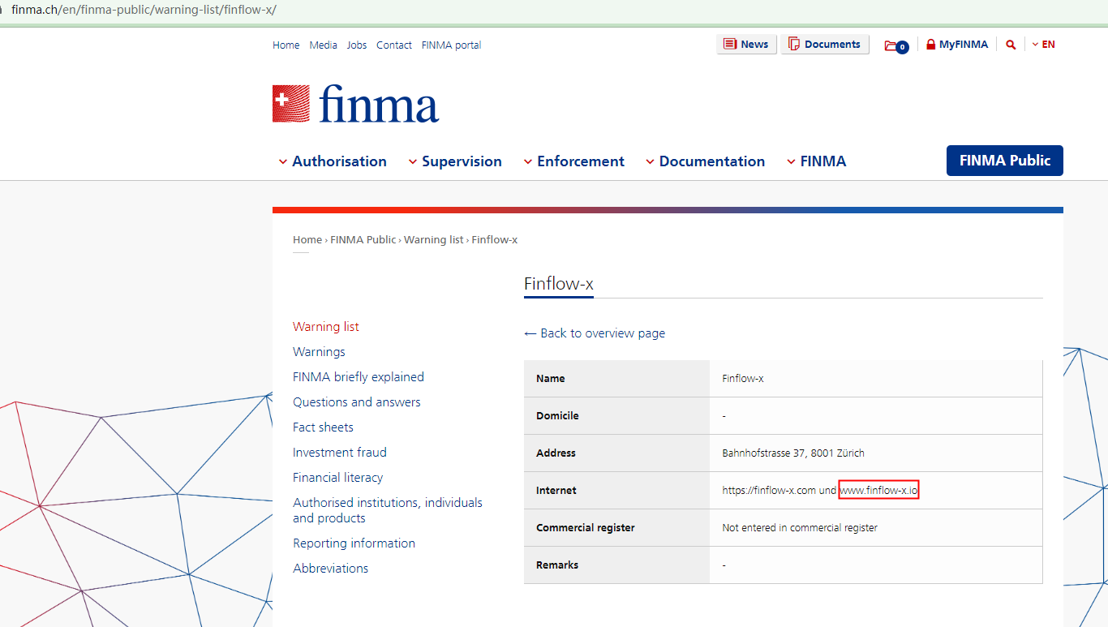Click the FINMA logo in the header
Image resolution: width=1108 pixels, height=627 pixels.
pos(355,104)
